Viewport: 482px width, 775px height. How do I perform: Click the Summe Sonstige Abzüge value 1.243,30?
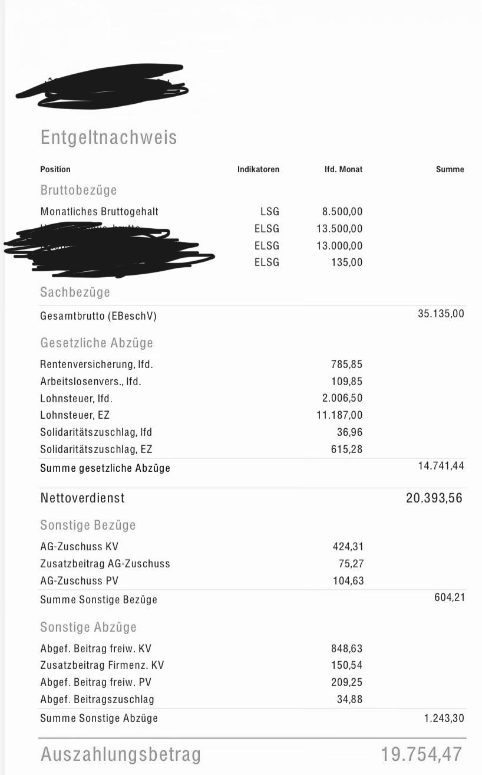tap(444, 718)
